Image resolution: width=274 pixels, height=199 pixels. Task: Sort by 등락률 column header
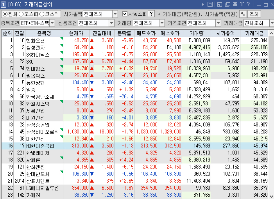pos(124,33)
